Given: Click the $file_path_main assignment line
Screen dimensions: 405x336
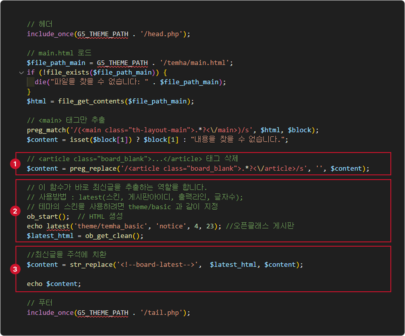Looking at the screenshot, I should (130, 63).
